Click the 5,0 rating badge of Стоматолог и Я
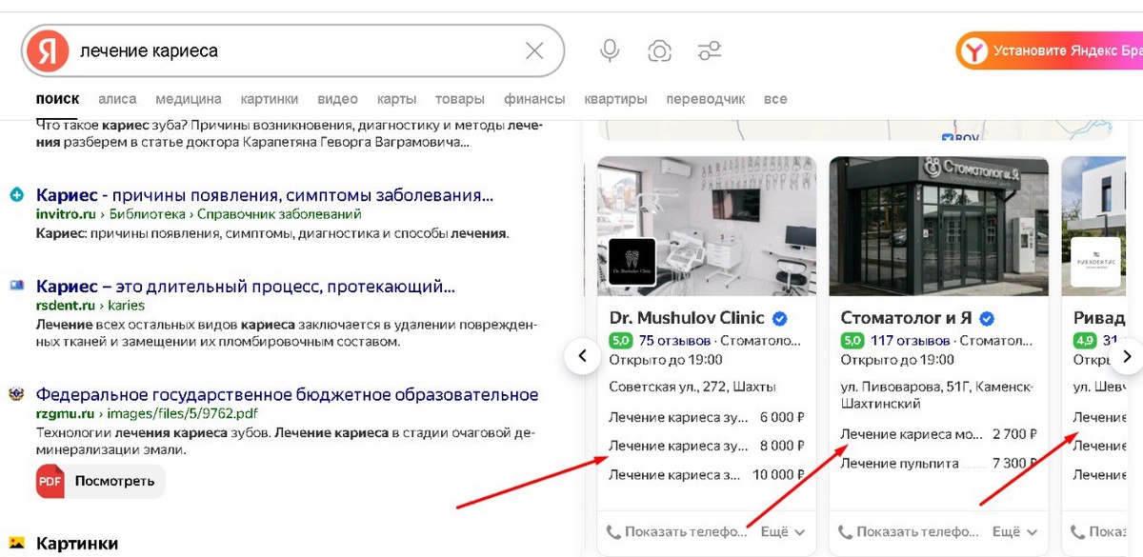Viewport: 1143px width, 557px height. coord(852,340)
